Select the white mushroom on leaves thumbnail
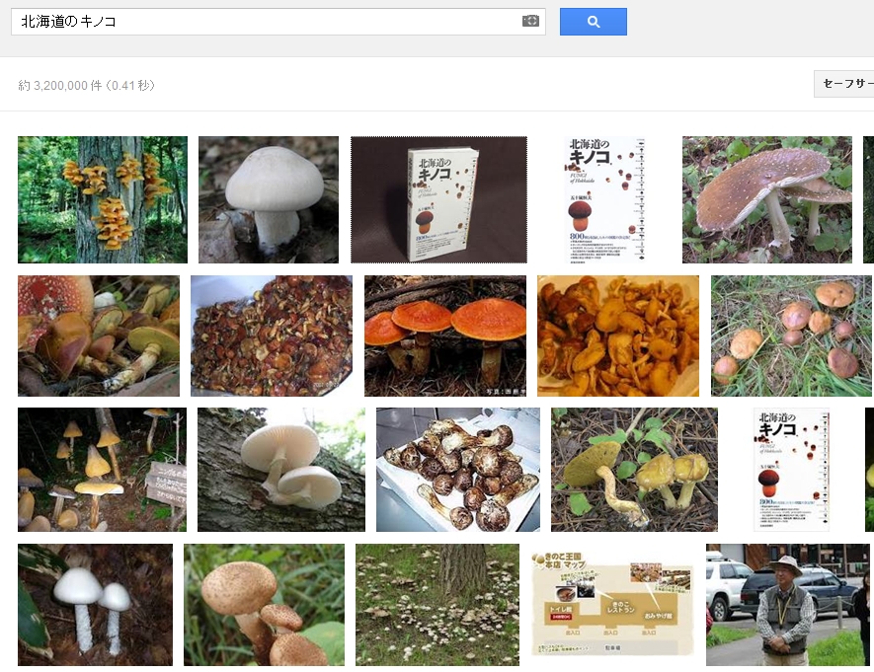Viewport: 874px width, 672px height. [269, 199]
